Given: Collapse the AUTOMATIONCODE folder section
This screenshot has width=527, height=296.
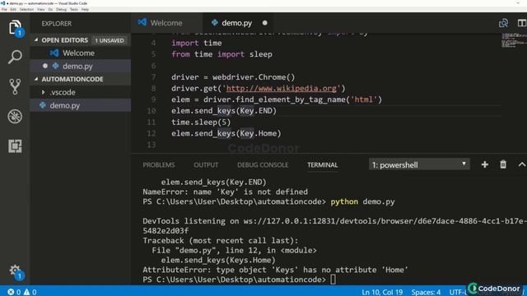Looking at the screenshot, I should (x=36, y=79).
